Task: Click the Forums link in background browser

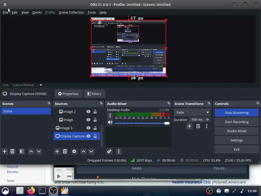Action: point(12,172)
